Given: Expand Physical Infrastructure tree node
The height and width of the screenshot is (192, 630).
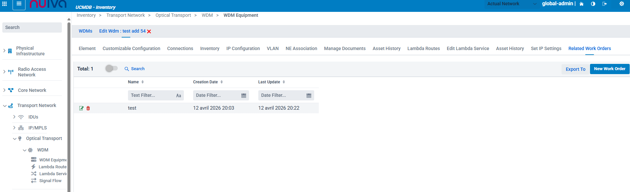Looking at the screenshot, I should pyautogui.click(x=4, y=51).
